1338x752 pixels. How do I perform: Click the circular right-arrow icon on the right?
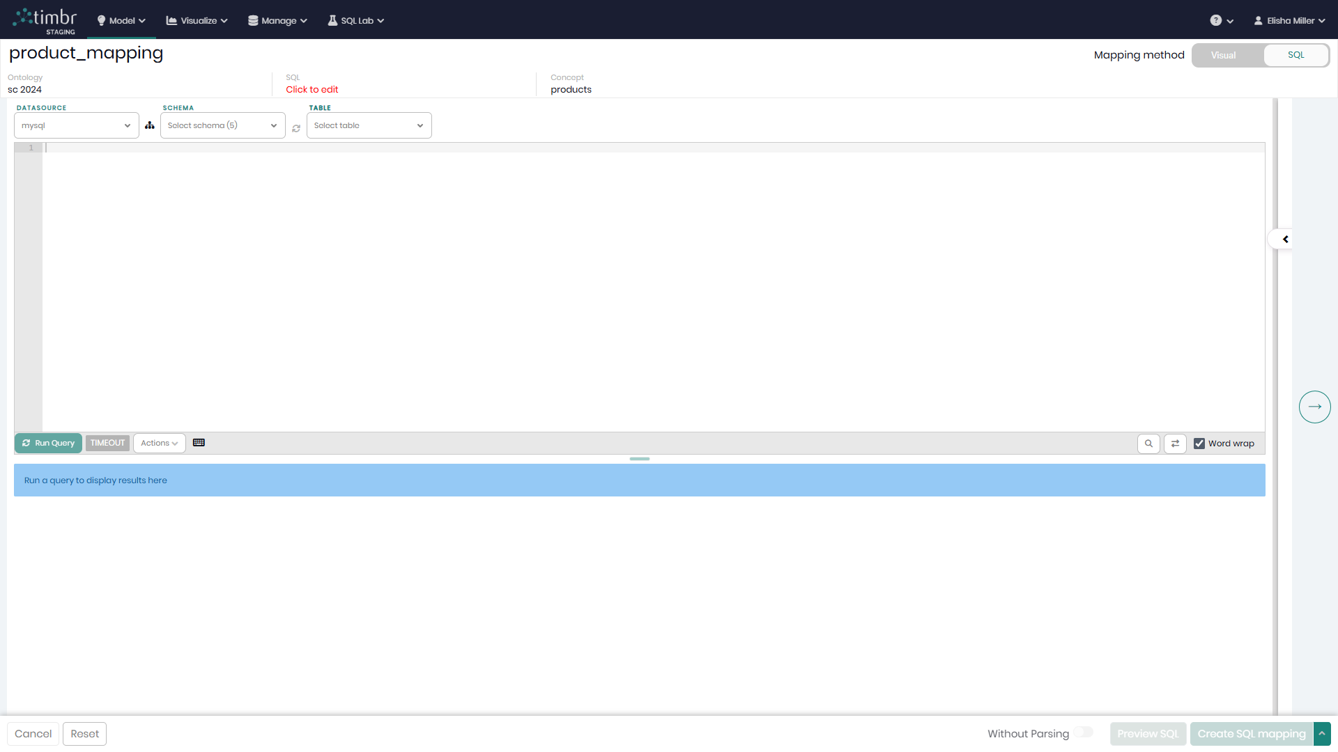tap(1315, 407)
